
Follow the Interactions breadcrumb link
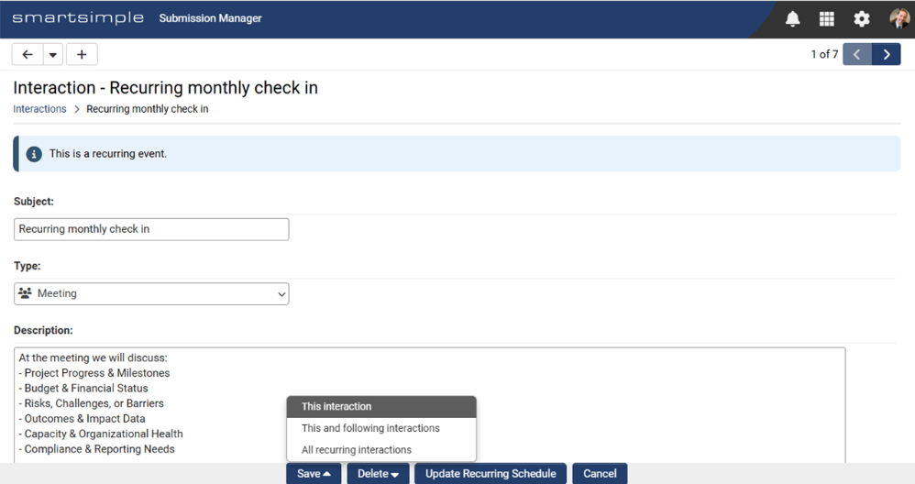(x=39, y=109)
